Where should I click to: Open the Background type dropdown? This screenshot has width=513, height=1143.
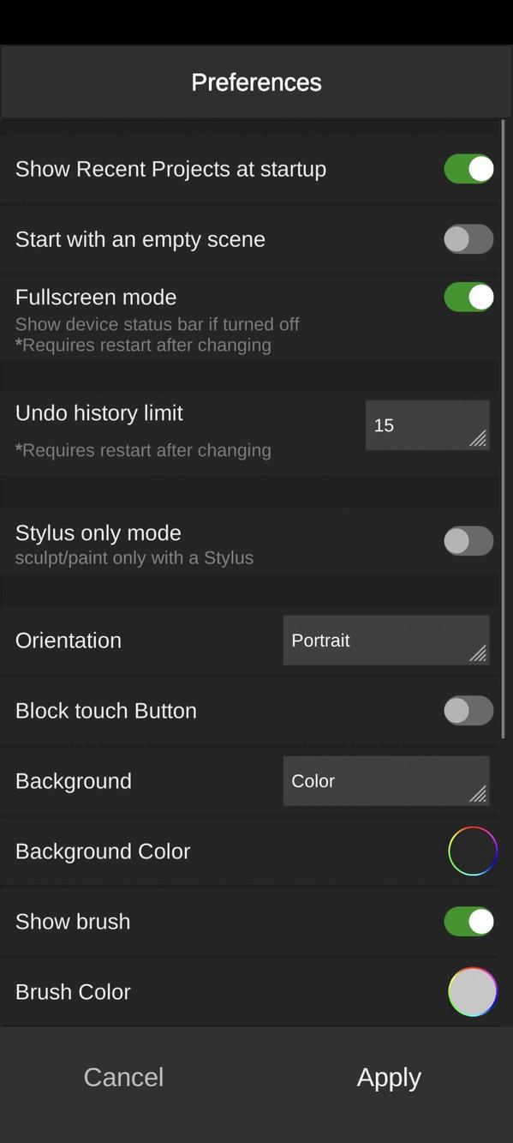tap(385, 780)
